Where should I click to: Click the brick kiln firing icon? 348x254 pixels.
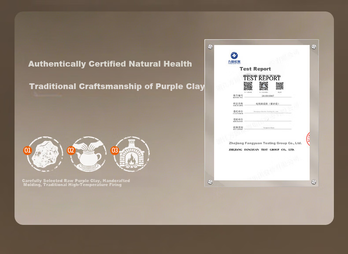click(132, 154)
